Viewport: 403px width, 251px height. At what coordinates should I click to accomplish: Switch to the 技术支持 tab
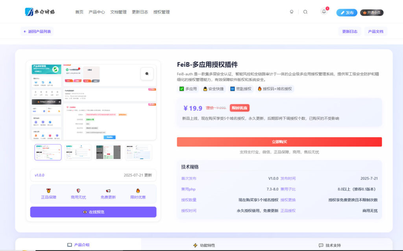(329, 245)
